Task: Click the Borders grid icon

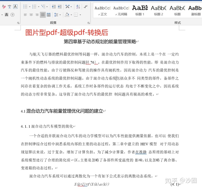Action: coord(76,15)
